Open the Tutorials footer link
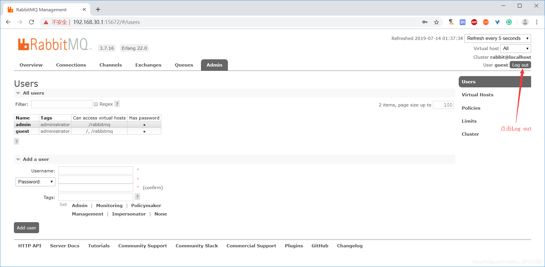 [x=99, y=246]
